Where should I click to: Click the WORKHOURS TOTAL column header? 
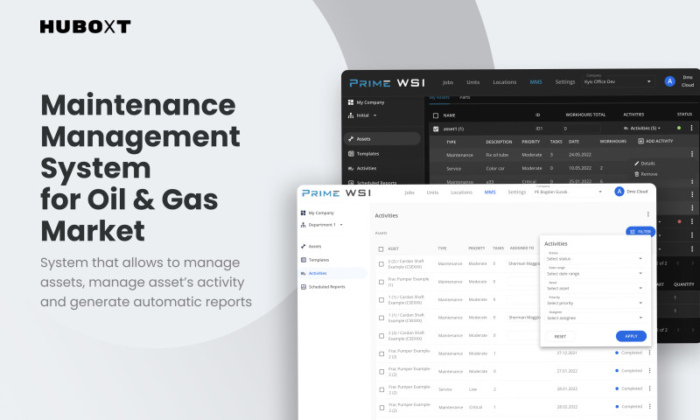[x=585, y=115]
